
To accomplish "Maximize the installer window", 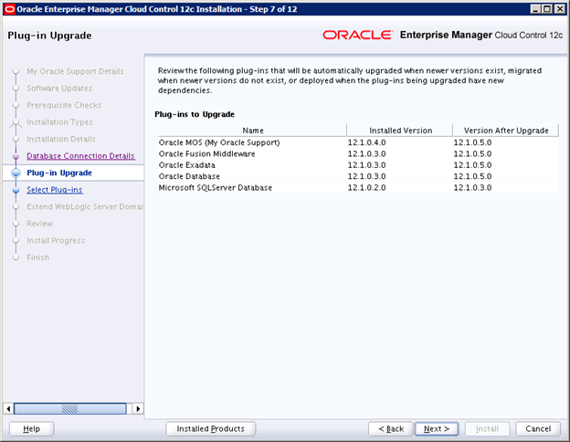I will click(x=547, y=9).
